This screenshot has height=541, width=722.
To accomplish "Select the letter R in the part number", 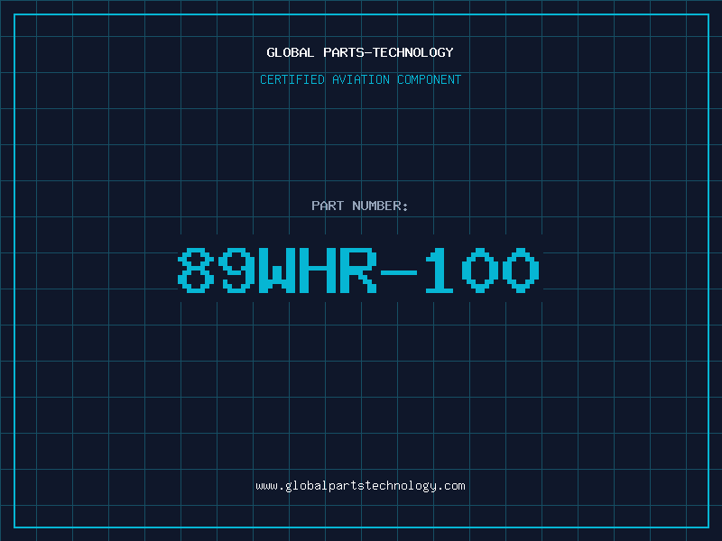I will click(358, 270).
